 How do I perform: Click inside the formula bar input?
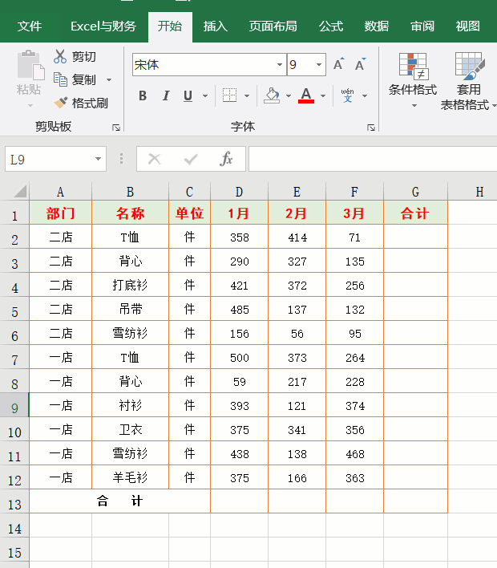click(373, 159)
